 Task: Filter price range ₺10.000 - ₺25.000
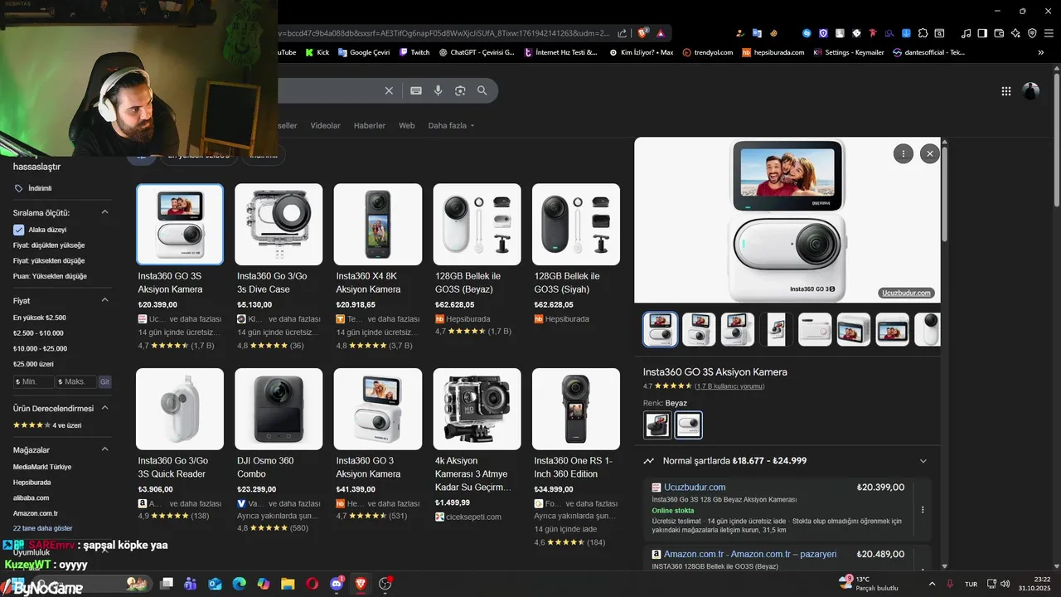[x=41, y=348]
